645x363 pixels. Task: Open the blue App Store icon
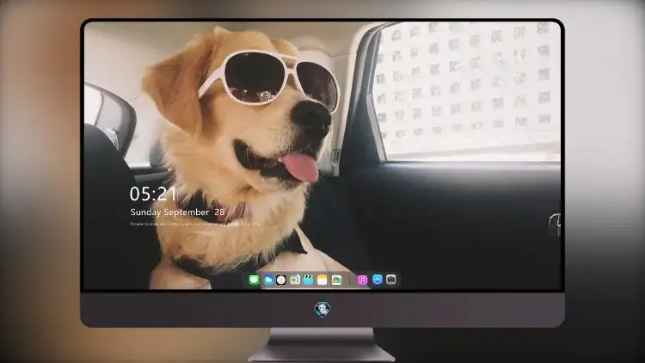click(x=378, y=280)
